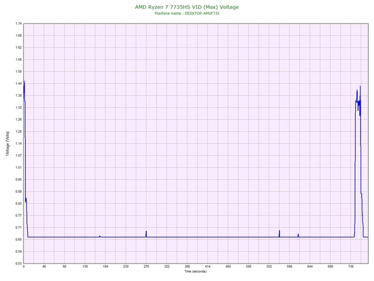The image size is (374, 281).
Task: Click the 736 time axis tick label
Action: (351, 266)
